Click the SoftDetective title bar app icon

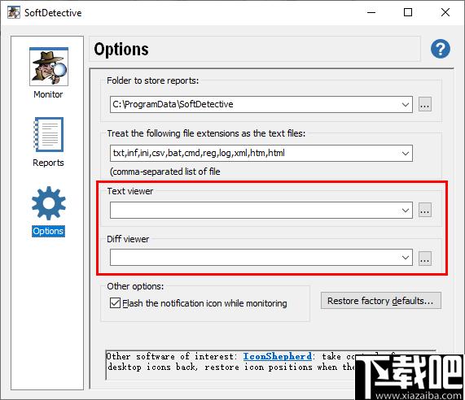click(x=14, y=12)
